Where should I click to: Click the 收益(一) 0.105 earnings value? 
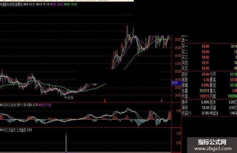click(x=205, y=113)
